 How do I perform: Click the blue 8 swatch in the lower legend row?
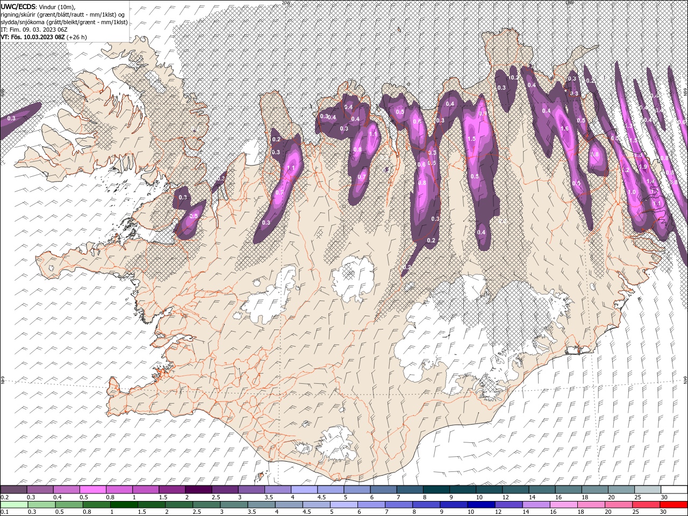[x=427, y=505]
